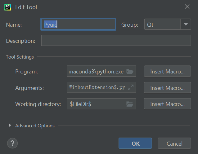Click the Arguments text field
Viewport: 198px width, 154px height.
tap(96, 88)
